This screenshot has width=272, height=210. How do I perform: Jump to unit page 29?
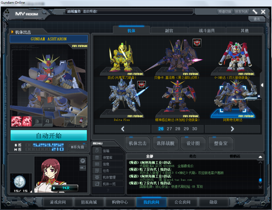[186, 129]
